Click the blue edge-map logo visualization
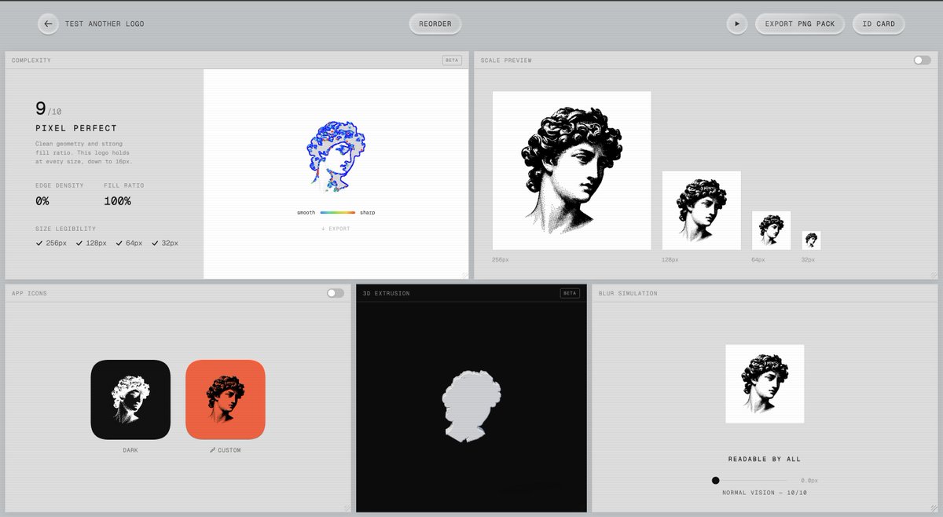The width and height of the screenshot is (943, 517). click(x=336, y=156)
